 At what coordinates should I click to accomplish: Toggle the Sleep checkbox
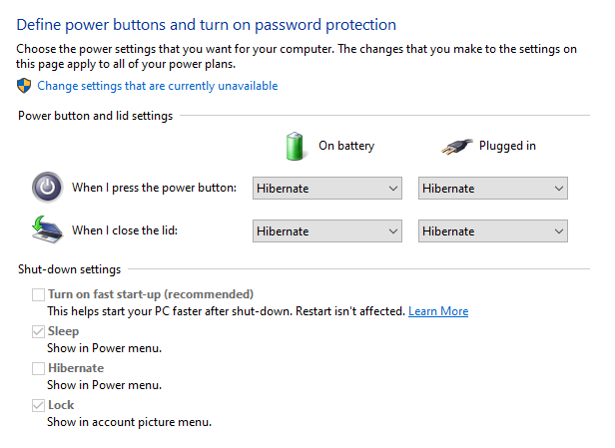(38, 331)
